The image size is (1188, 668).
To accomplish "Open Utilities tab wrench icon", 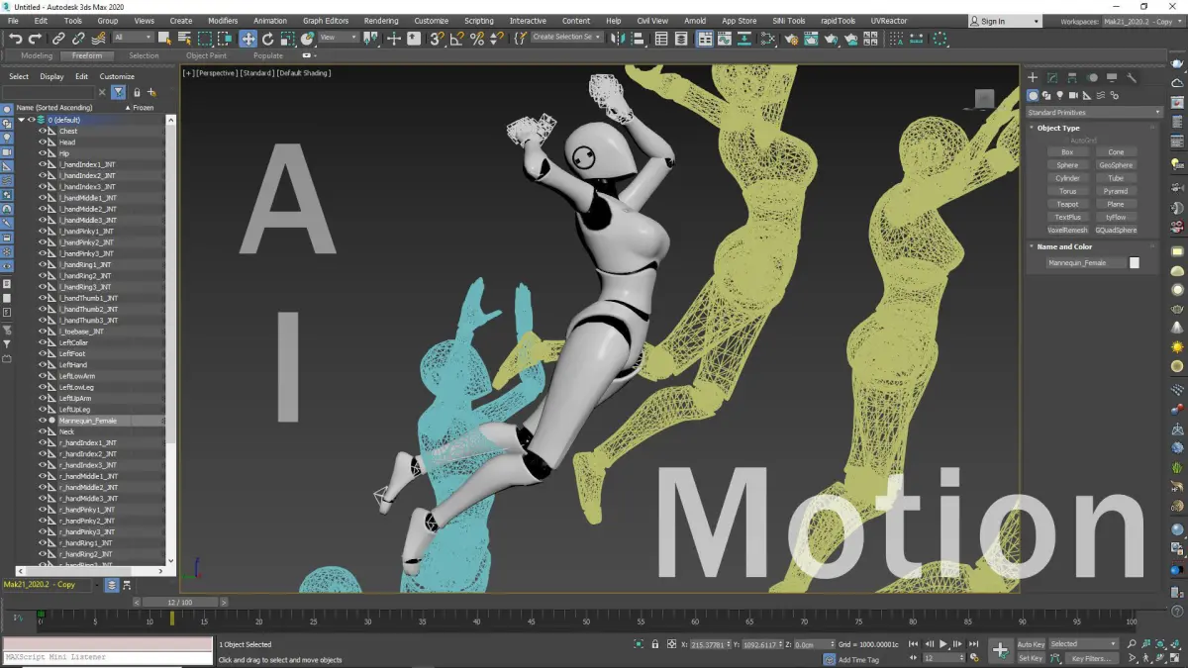I will click(1132, 77).
